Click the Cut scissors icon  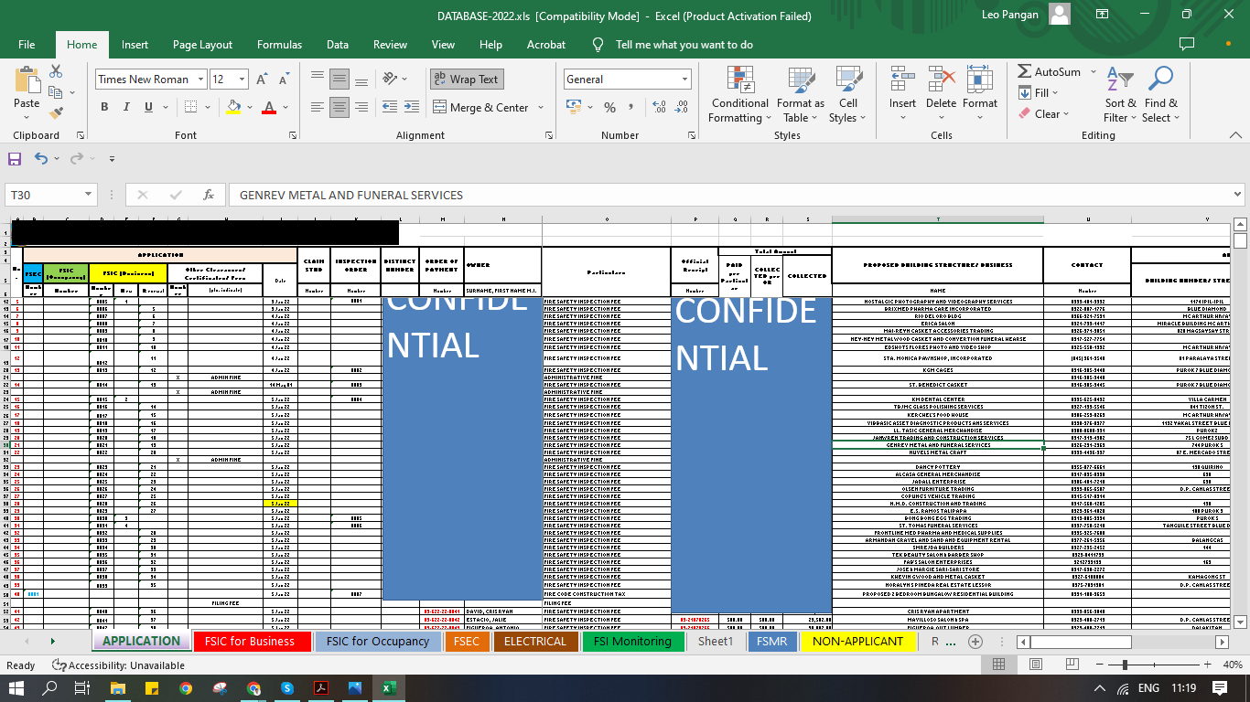tap(56, 71)
